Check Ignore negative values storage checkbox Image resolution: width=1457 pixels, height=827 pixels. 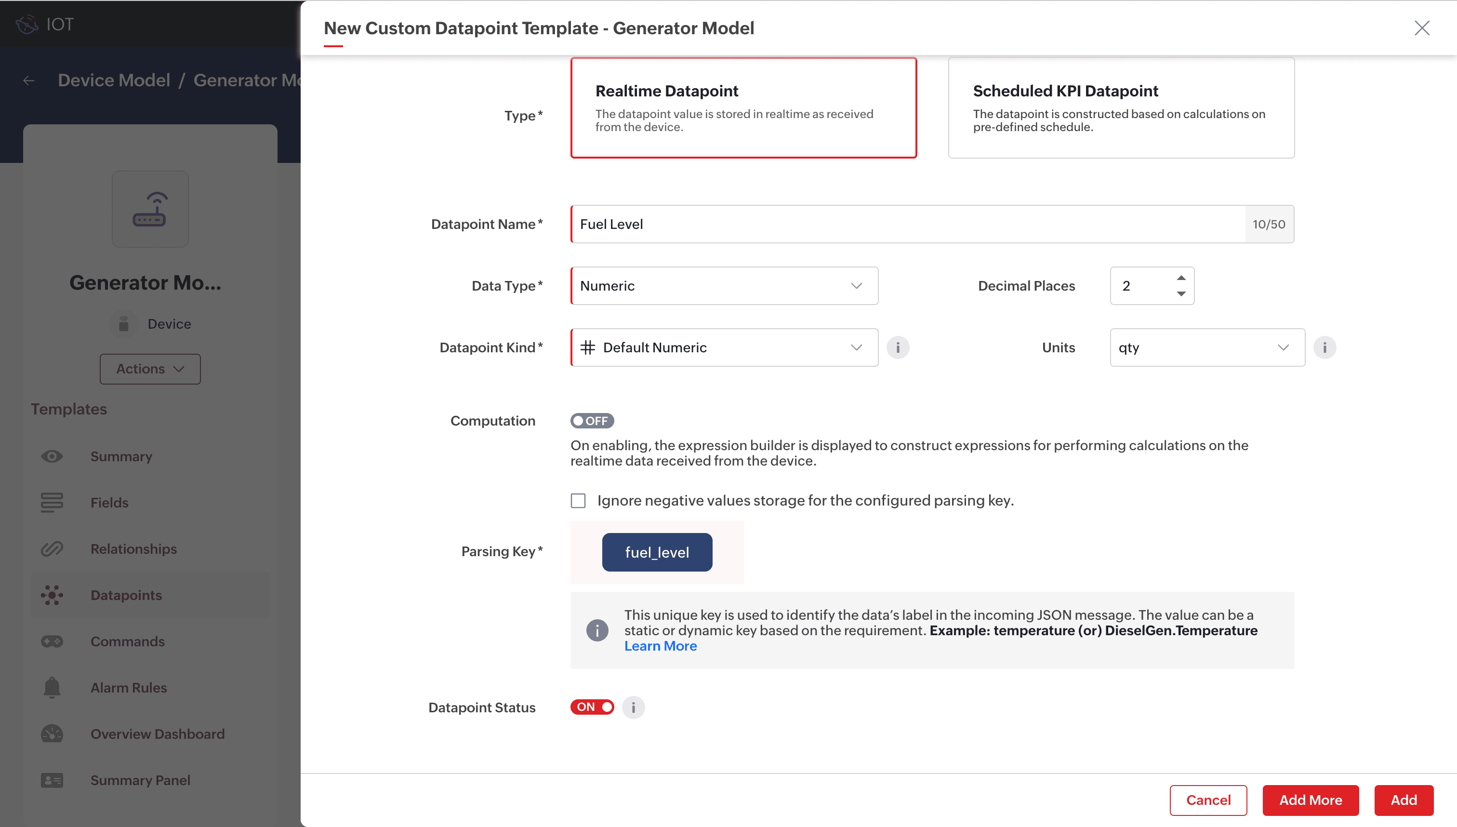tap(578, 500)
